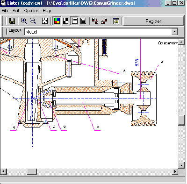Click the vertical scrollbar down arrow
The height and width of the screenshot is (184, 187).
pyautogui.click(x=181, y=165)
